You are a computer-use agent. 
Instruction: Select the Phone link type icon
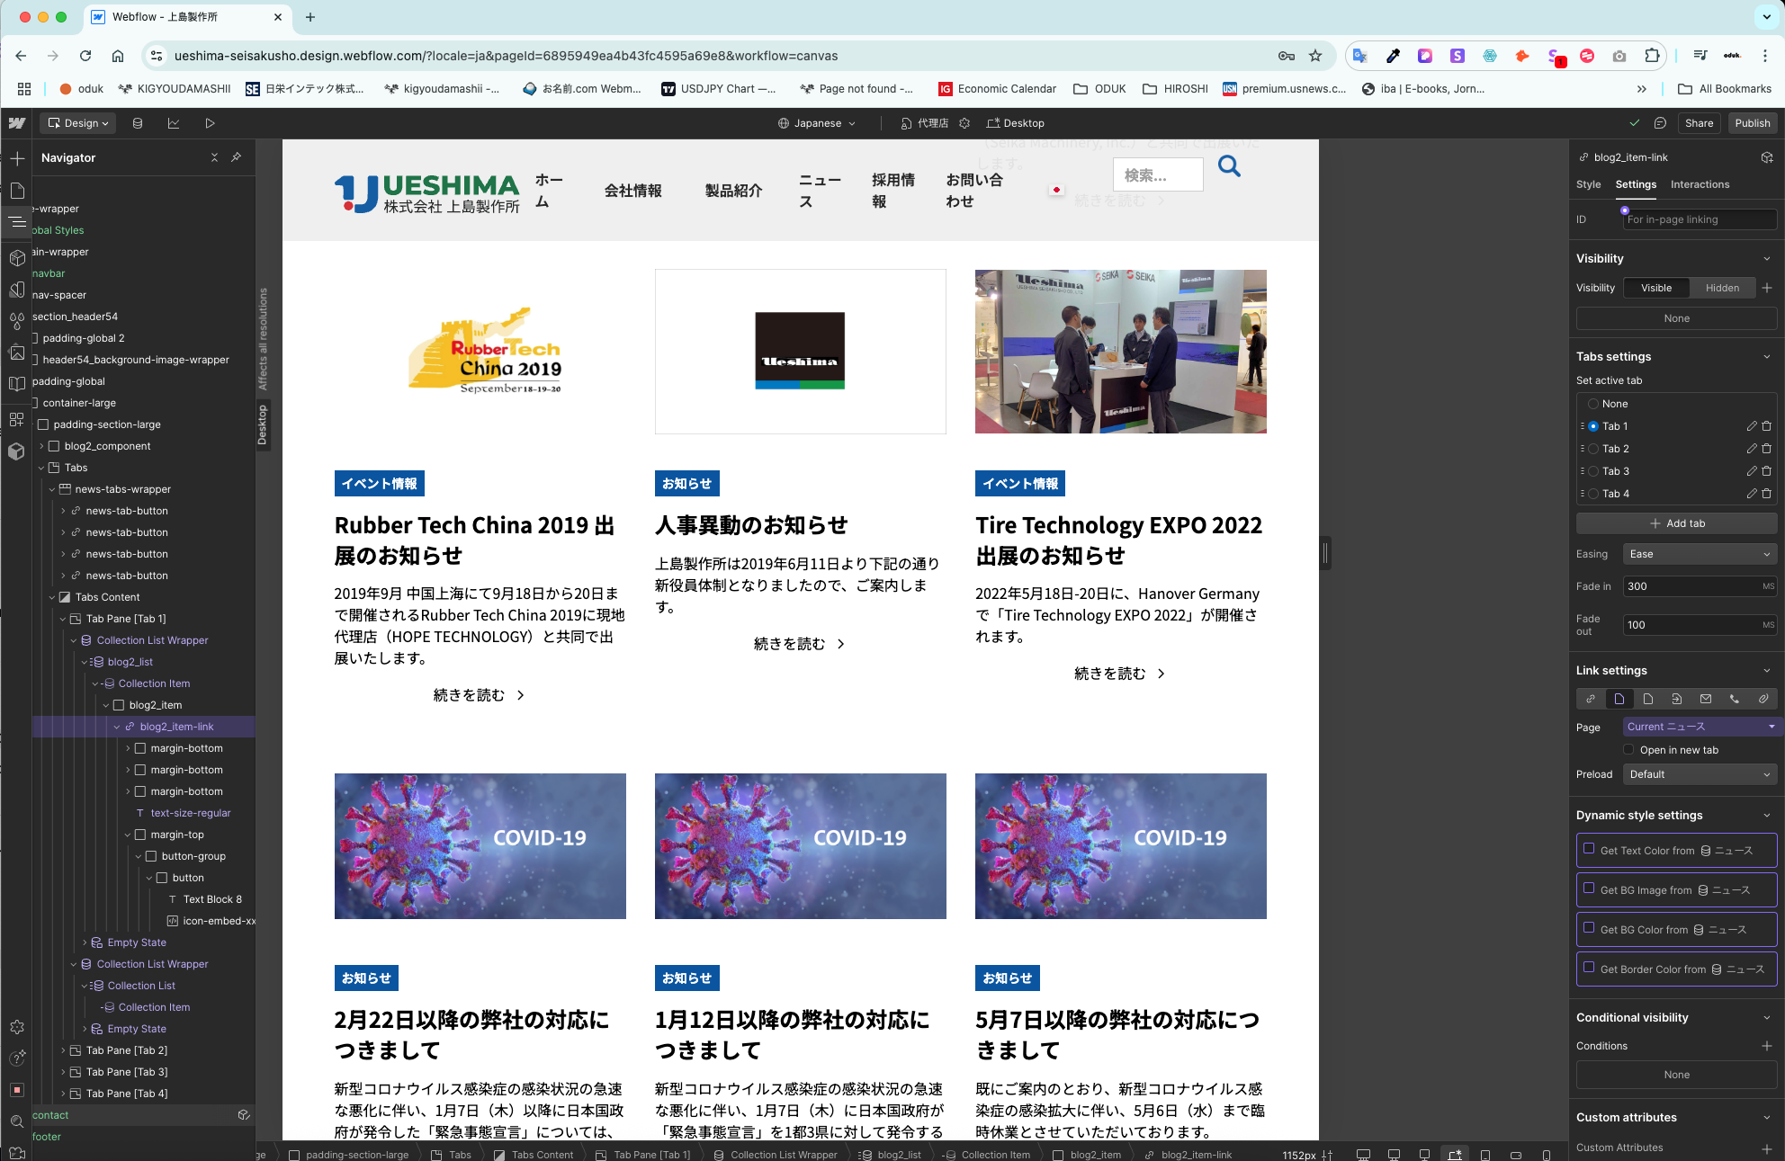pos(1735,699)
